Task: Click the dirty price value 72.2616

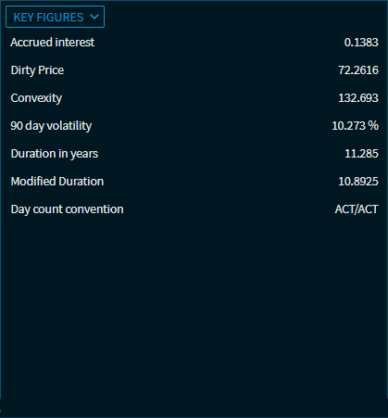Action: pos(358,70)
